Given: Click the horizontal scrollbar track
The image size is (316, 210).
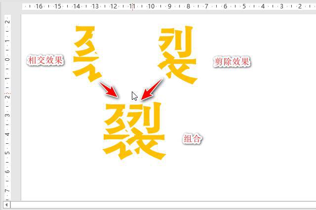Looking at the screenshot, I should point(163,205).
